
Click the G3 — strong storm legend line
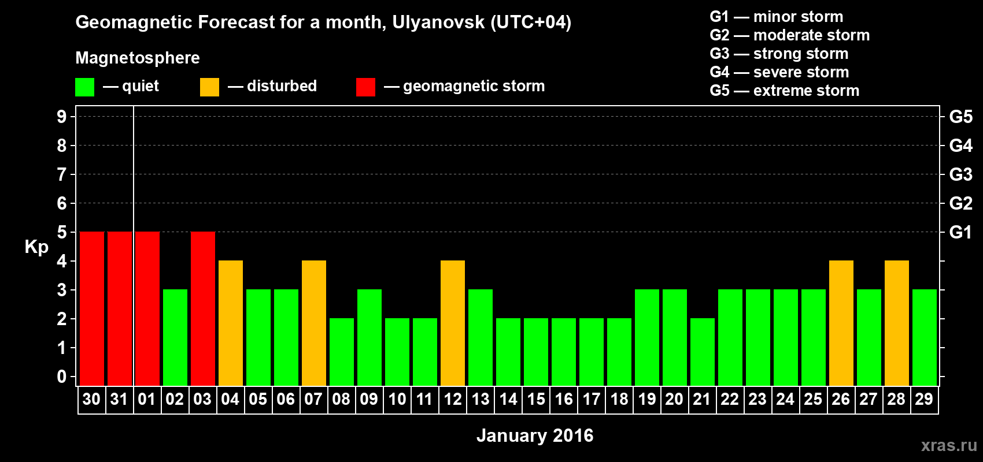tap(779, 54)
